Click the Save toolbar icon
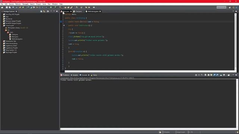Image resolution: width=239 pixels, height=134 pixels. click(x=7, y=7)
